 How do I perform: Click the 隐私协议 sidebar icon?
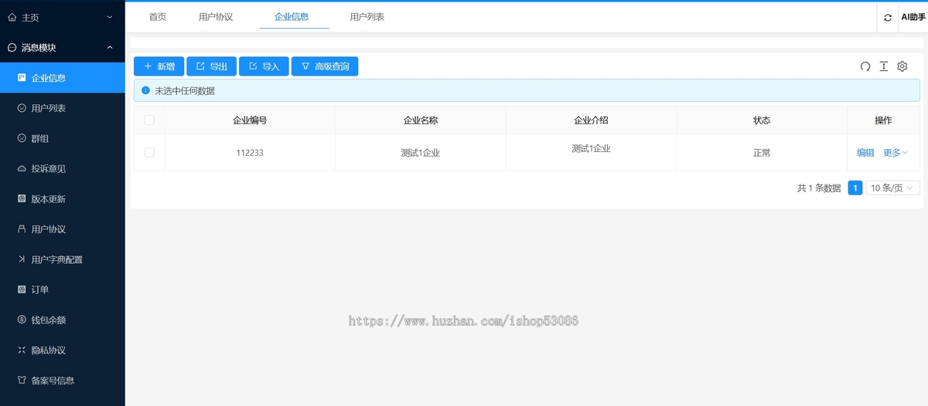(x=22, y=350)
